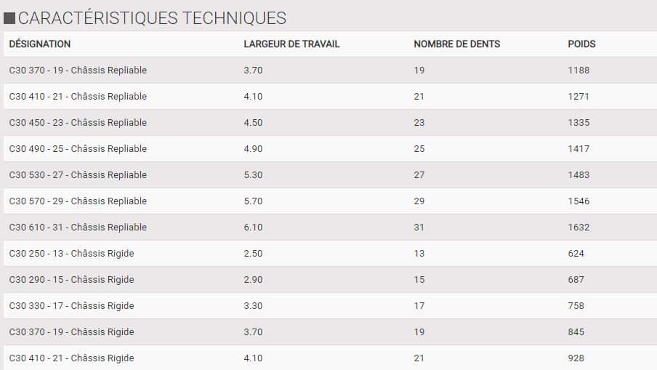Image resolution: width=657 pixels, height=370 pixels.
Task: Select the Désignation column header
Action: (40, 44)
